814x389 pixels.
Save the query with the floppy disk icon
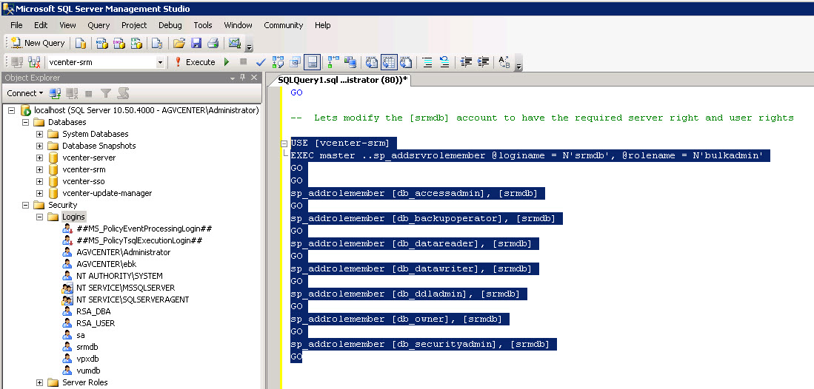pos(196,43)
